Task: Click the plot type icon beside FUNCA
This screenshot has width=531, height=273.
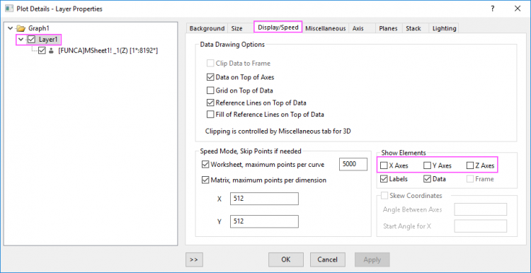Action: (52, 51)
